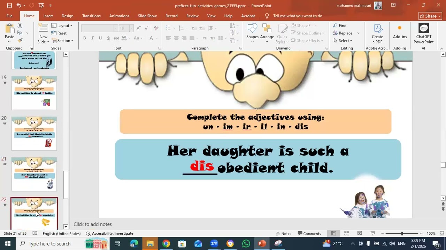
Task: Open the Arrange options
Action: click(267, 34)
